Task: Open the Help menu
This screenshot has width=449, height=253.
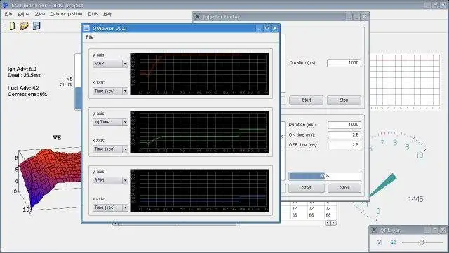Action: click(x=107, y=14)
